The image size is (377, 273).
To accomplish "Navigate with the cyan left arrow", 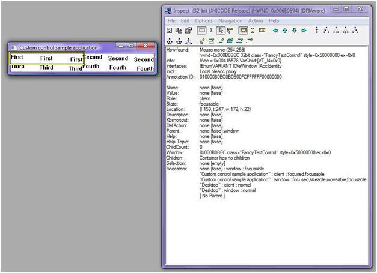I will [x=275, y=31].
